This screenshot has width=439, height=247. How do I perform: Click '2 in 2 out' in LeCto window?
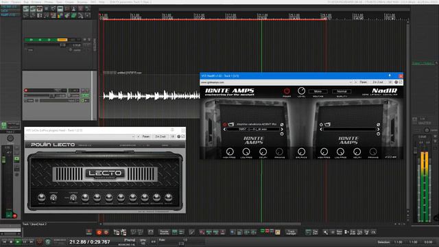(x=160, y=137)
